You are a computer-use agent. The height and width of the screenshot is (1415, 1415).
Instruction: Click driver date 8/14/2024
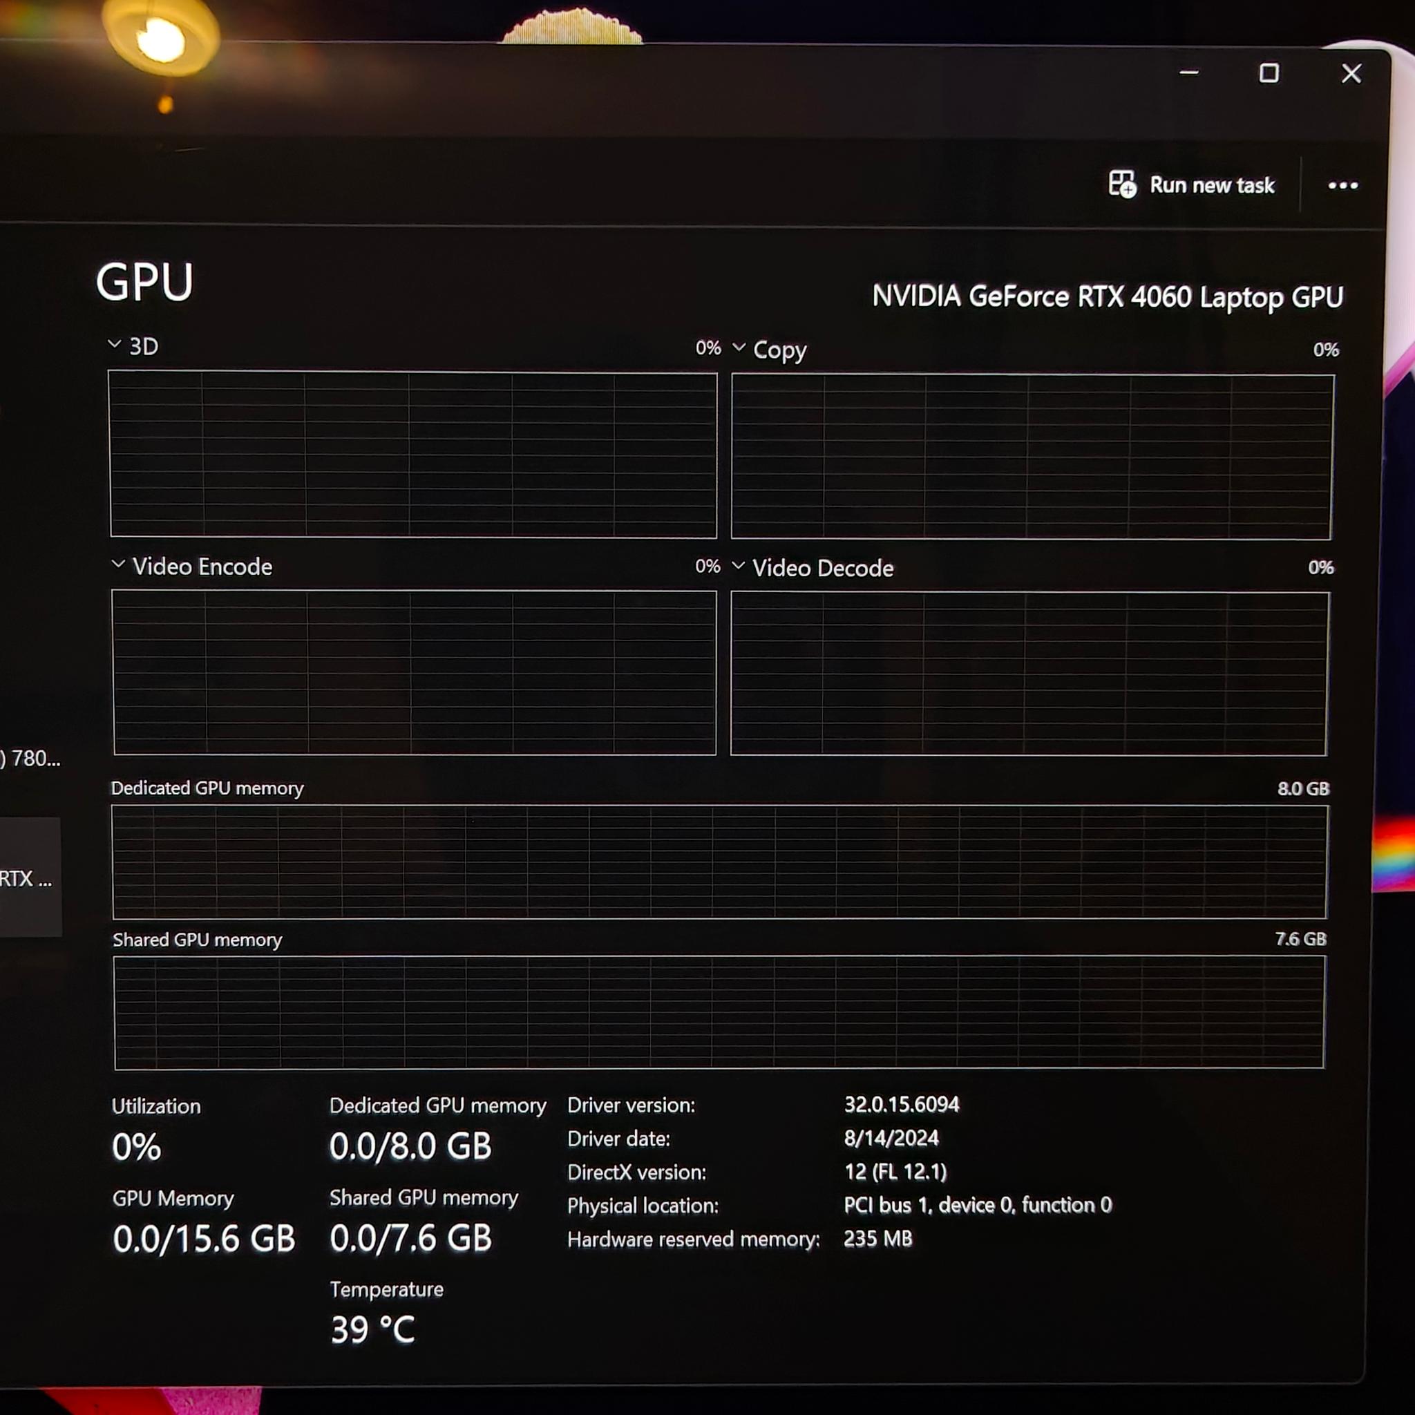pos(891,1138)
